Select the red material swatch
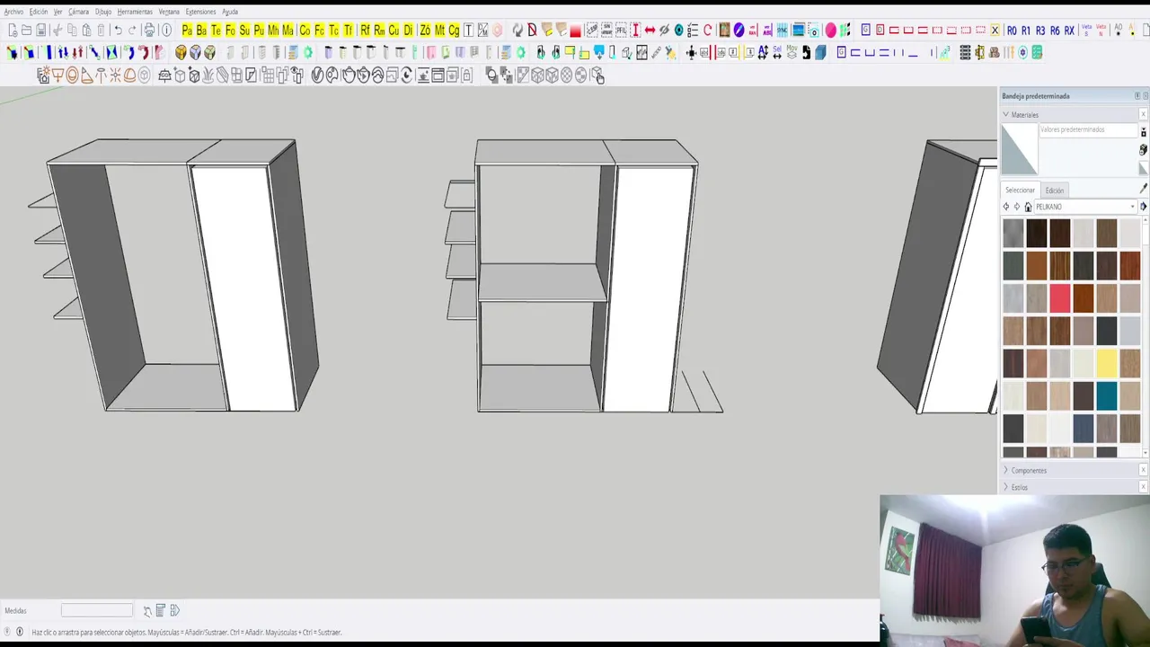Image resolution: width=1150 pixels, height=647 pixels. [1060, 297]
